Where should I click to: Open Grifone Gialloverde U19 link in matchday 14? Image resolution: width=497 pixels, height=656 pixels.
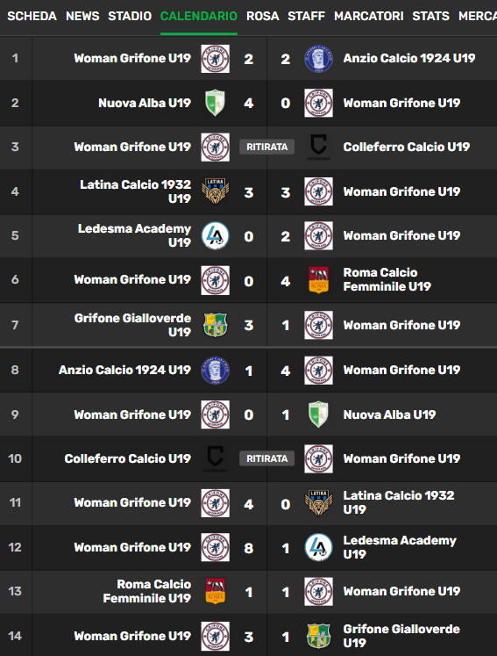[401, 636]
